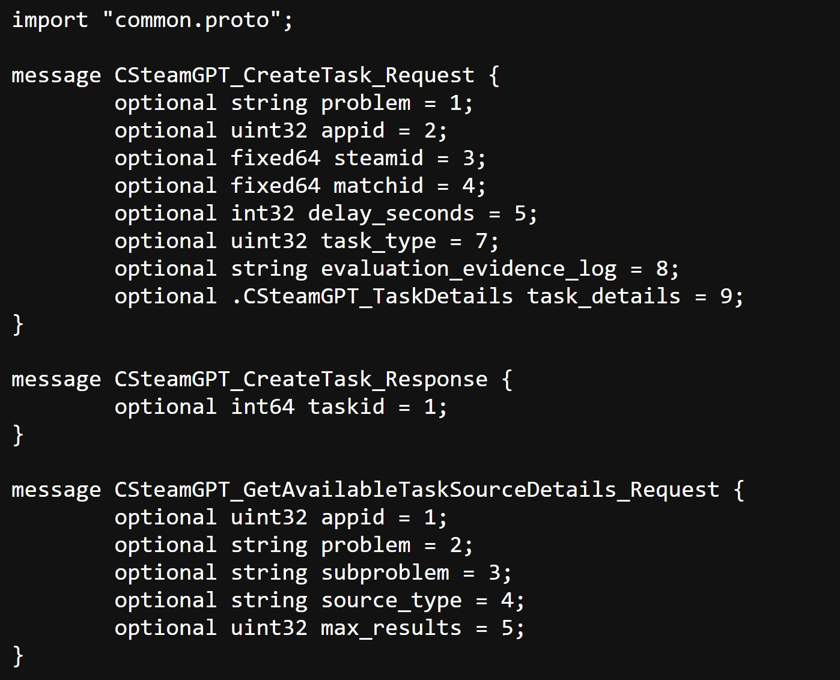Click the steamid field name

point(379,159)
